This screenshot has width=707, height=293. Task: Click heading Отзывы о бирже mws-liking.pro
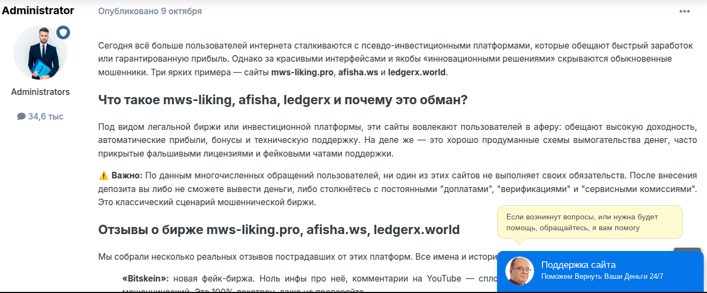point(279,230)
